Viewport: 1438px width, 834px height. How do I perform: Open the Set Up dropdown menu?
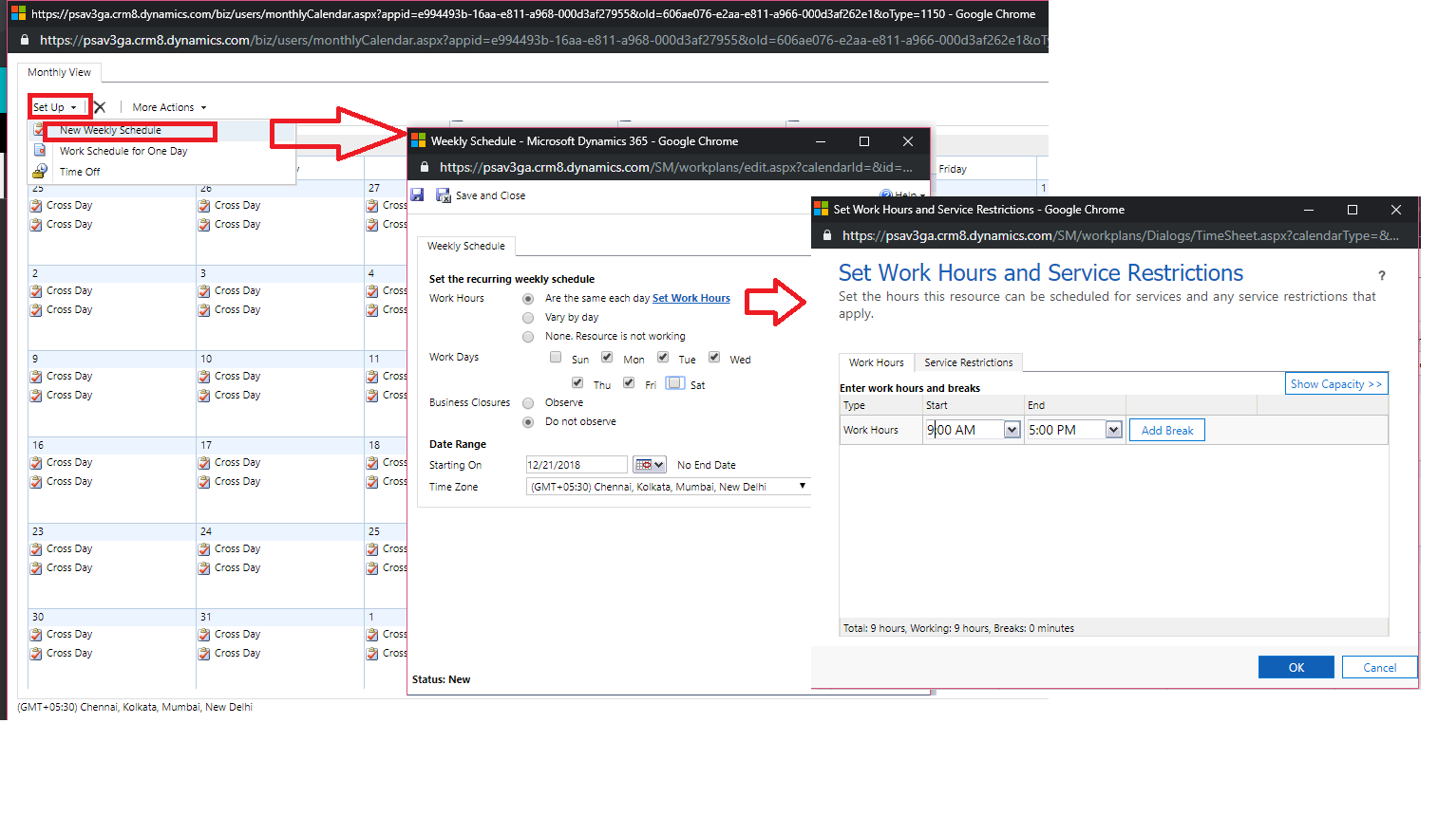(55, 107)
